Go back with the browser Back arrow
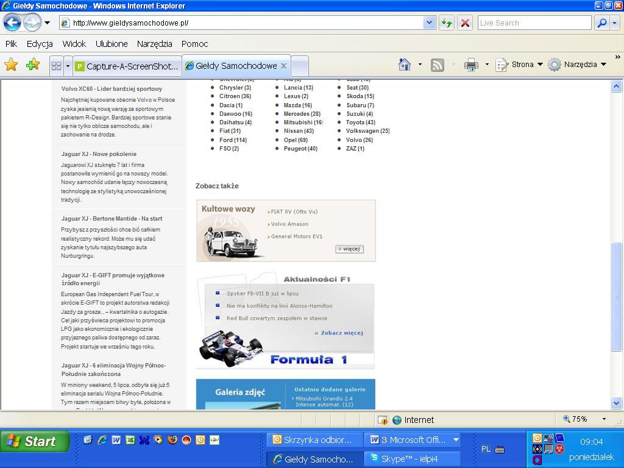 (12, 23)
